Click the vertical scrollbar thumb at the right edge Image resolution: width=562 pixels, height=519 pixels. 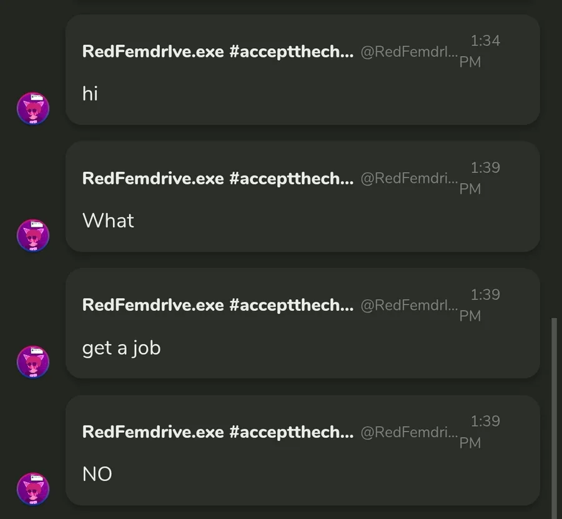coord(554,418)
